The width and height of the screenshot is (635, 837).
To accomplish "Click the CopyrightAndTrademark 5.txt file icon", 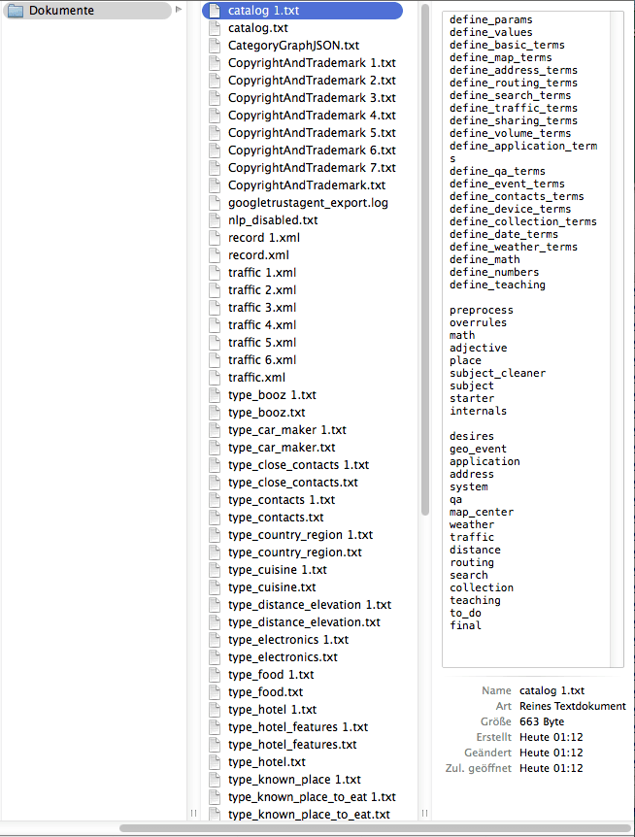I will 215,133.
